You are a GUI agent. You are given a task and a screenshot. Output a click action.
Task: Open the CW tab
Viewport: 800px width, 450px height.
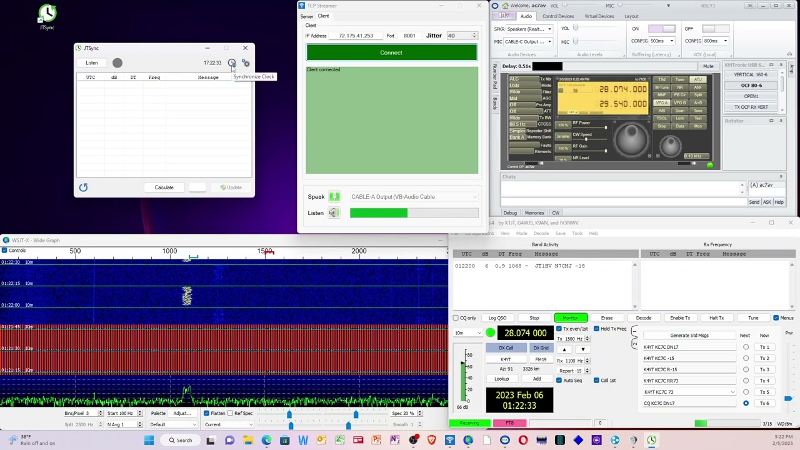pos(555,213)
